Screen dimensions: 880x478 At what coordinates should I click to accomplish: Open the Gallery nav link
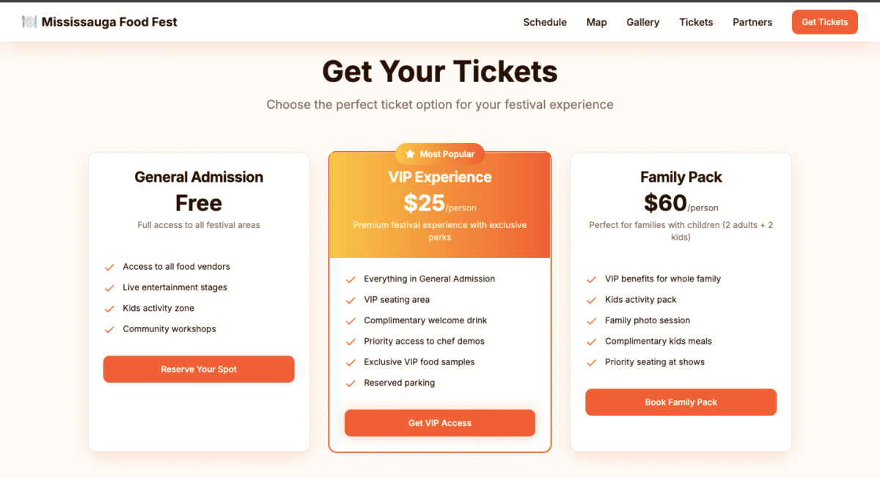click(643, 22)
